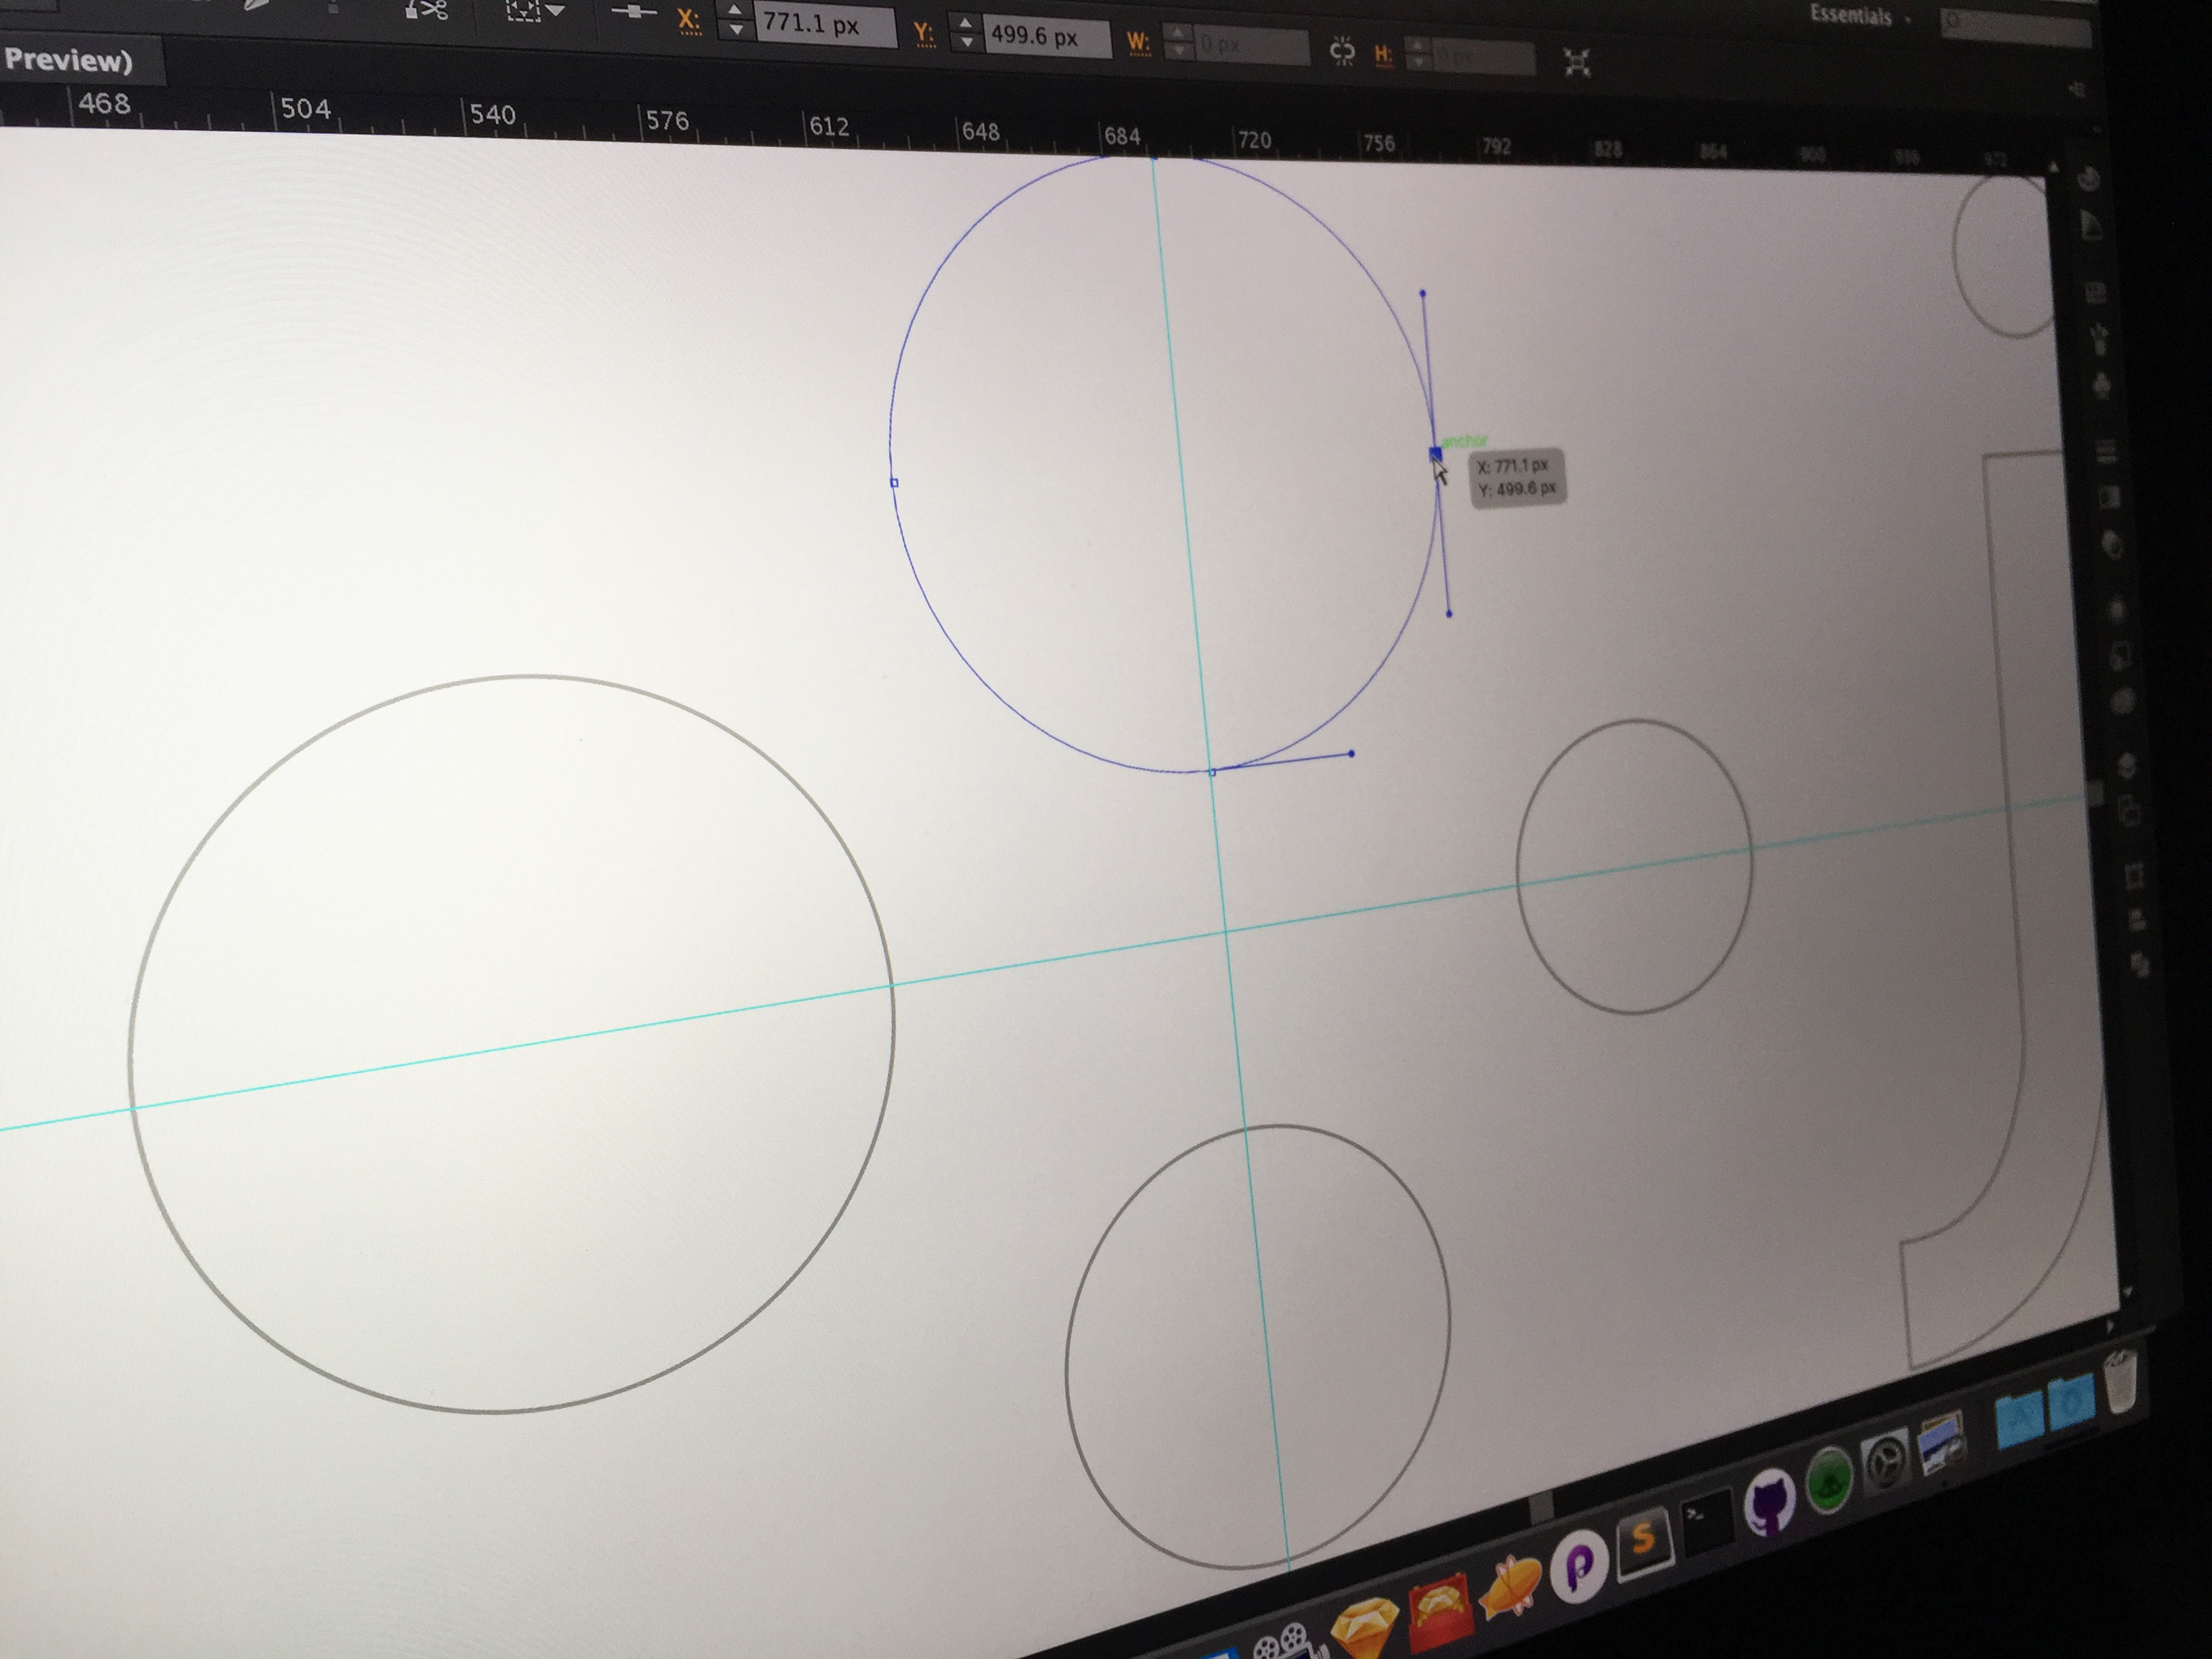
Task: Open the Symbols panel icon
Action: tap(2102, 385)
